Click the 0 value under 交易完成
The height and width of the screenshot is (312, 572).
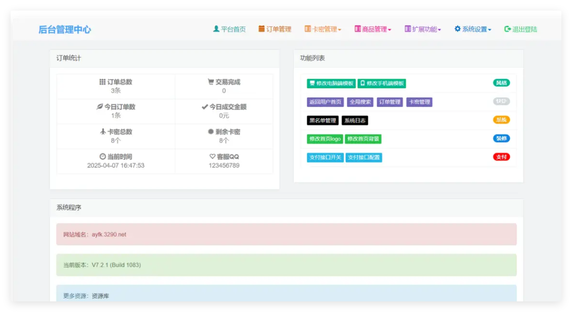pyautogui.click(x=224, y=91)
